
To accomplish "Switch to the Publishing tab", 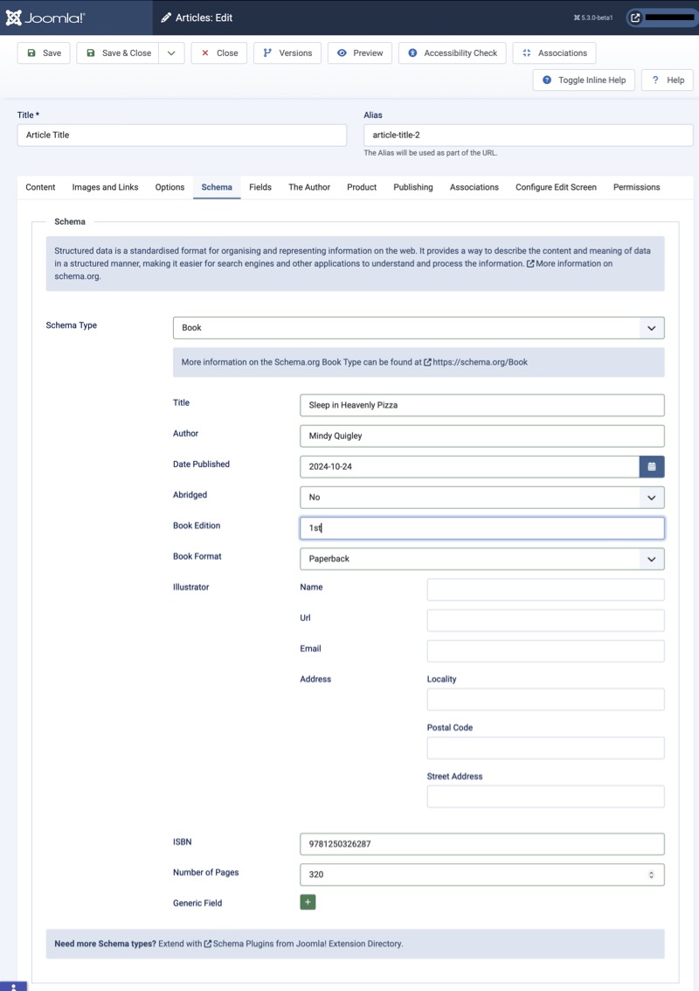I will click(412, 187).
